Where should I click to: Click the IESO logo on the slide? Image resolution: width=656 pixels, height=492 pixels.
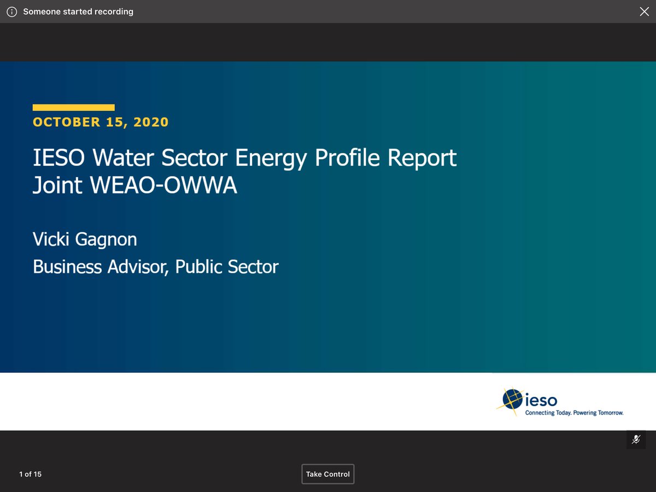point(560,402)
